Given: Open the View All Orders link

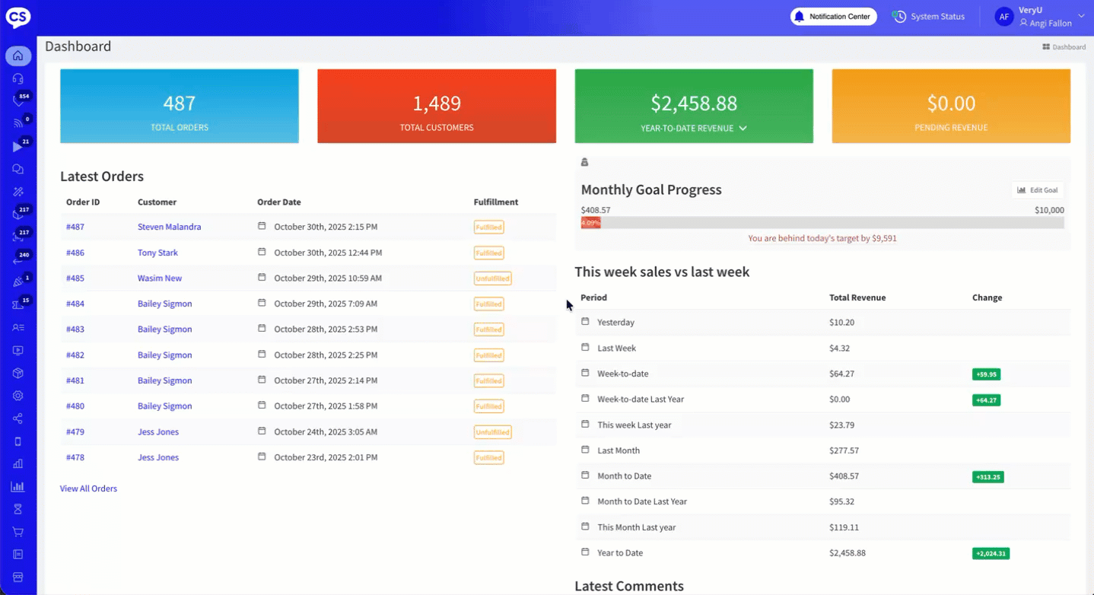Looking at the screenshot, I should point(88,488).
